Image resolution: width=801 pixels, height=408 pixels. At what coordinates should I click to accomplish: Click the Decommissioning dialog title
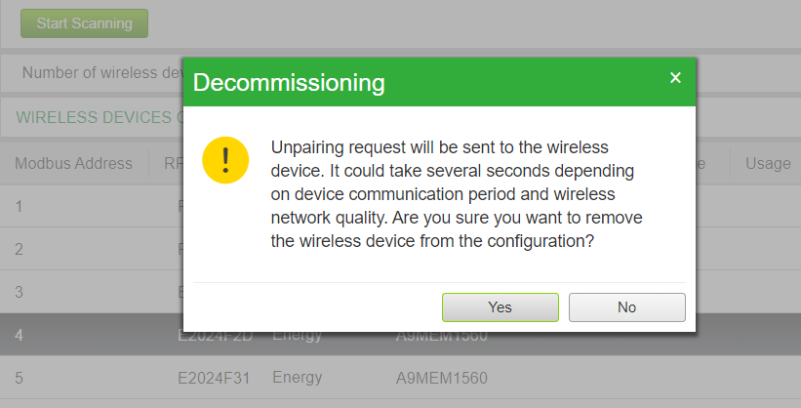(x=289, y=83)
